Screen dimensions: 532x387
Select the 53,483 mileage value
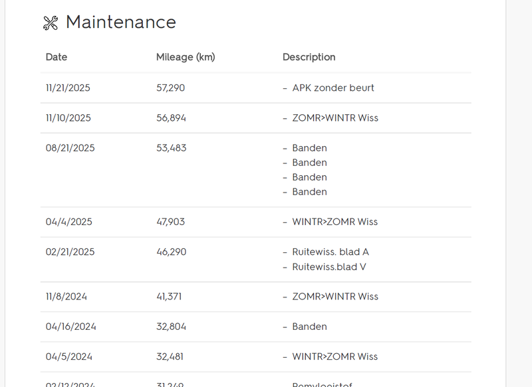(x=171, y=148)
